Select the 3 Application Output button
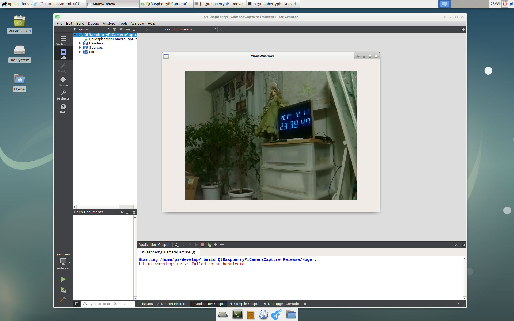The image size is (514, 321). point(208,304)
